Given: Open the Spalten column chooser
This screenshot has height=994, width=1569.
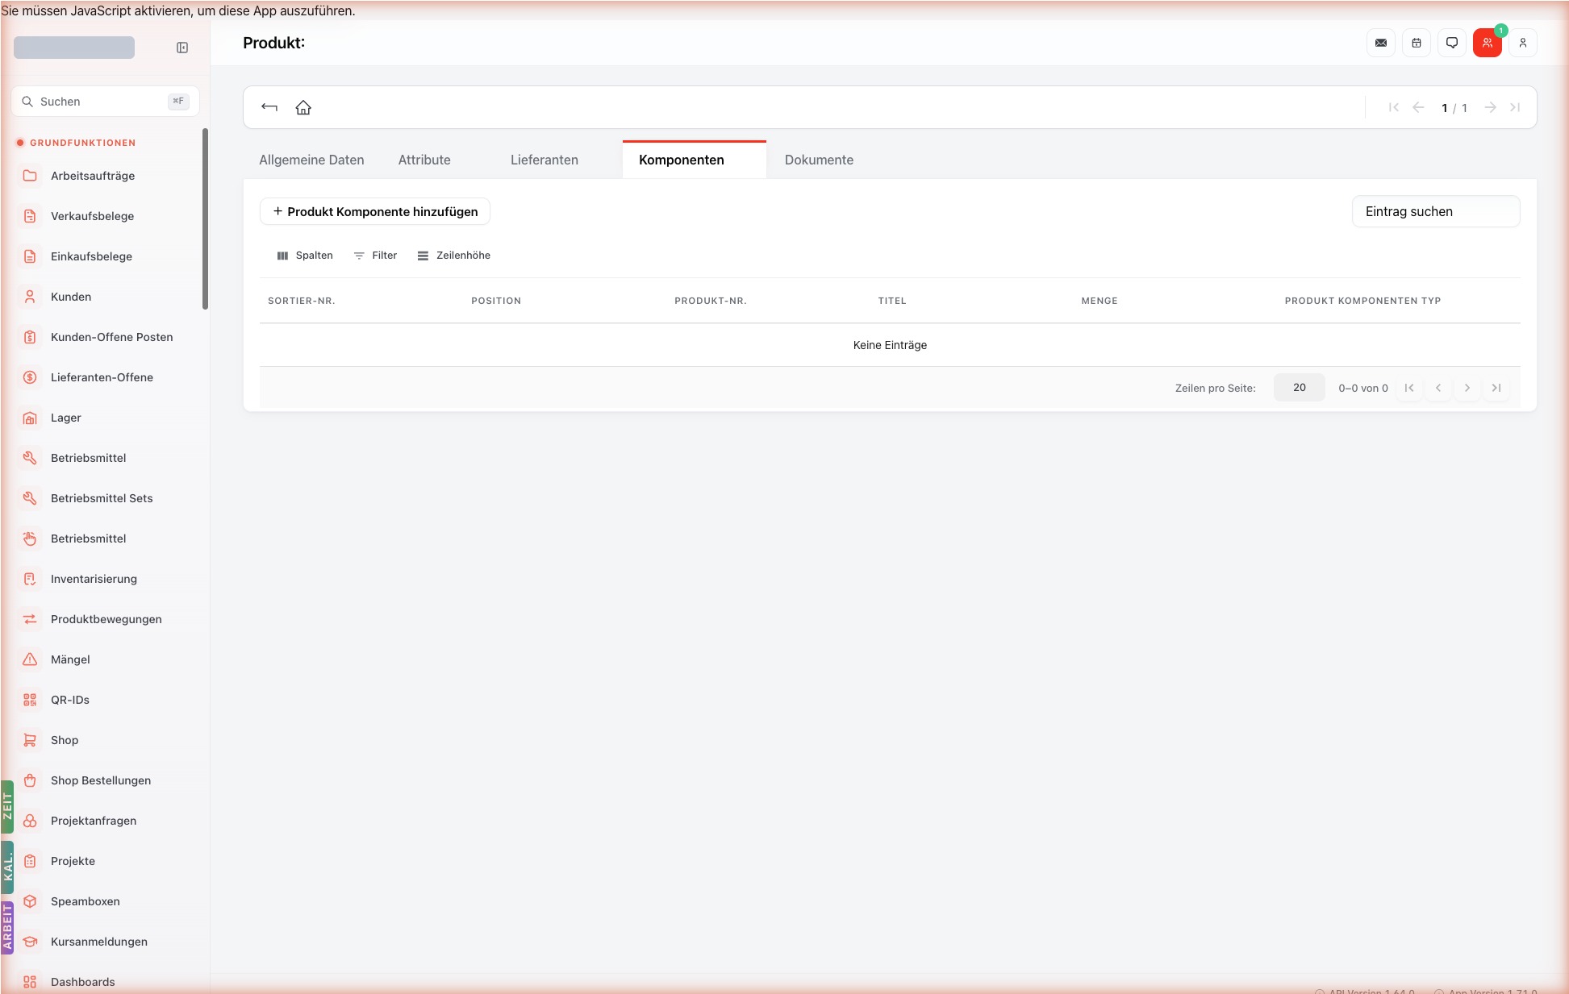Looking at the screenshot, I should (x=305, y=256).
